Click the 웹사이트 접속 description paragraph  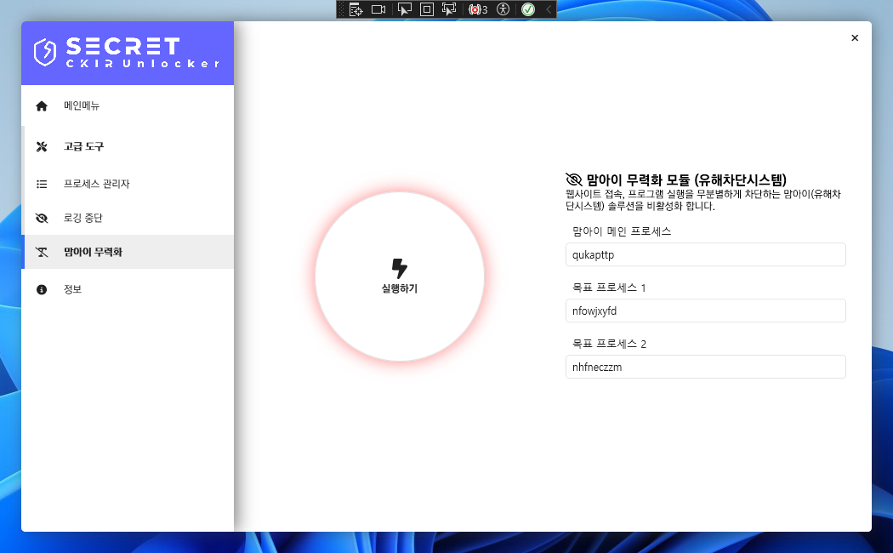[703, 200]
